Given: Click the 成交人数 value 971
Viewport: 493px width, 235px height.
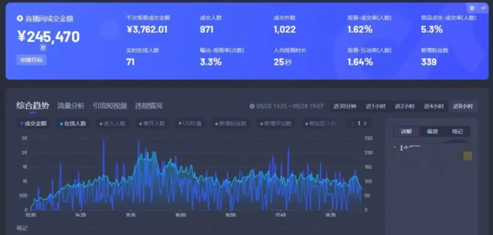Looking at the screenshot, I should coord(207,30).
